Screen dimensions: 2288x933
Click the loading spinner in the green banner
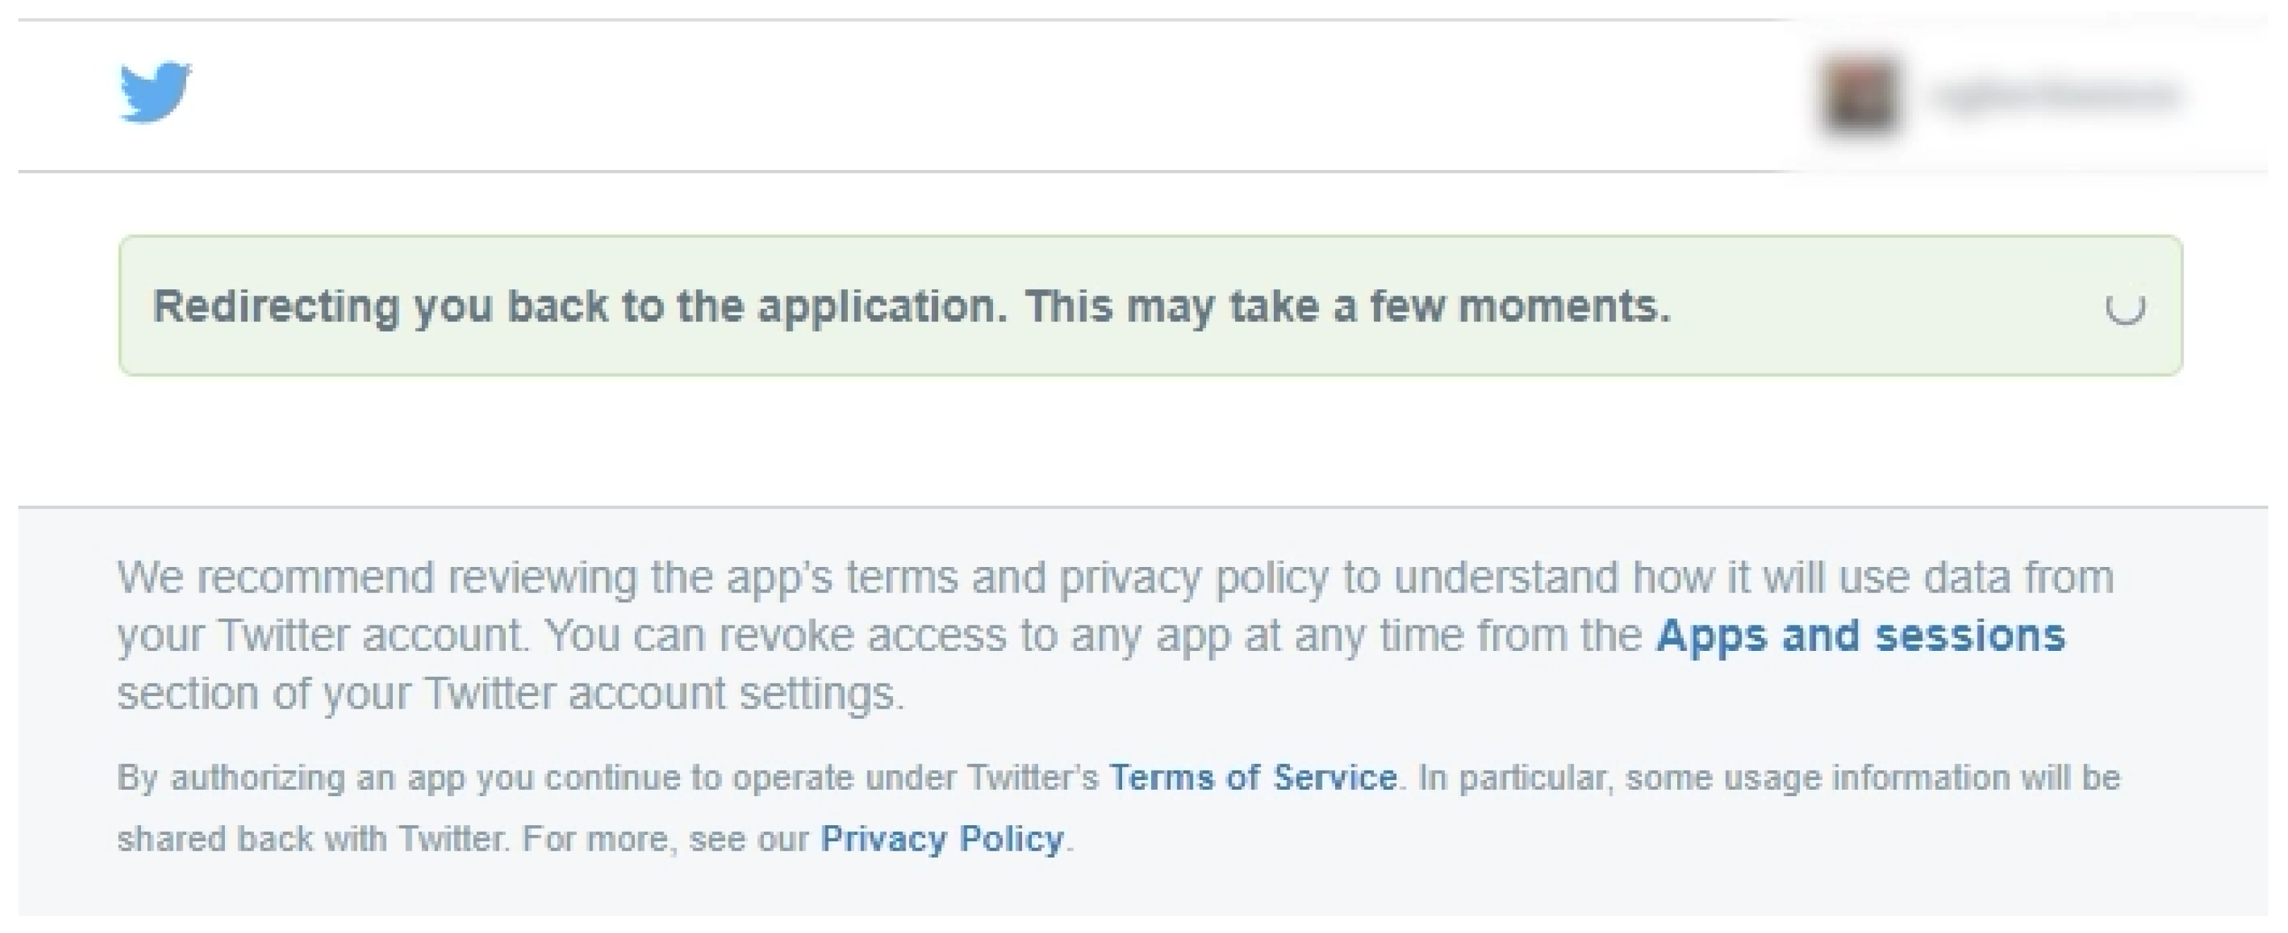coord(2124,307)
